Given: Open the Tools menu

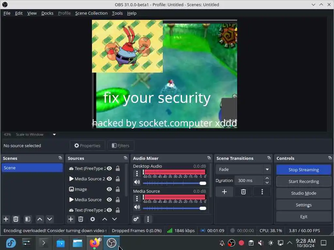Looking at the screenshot, I should [x=117, y=13].
